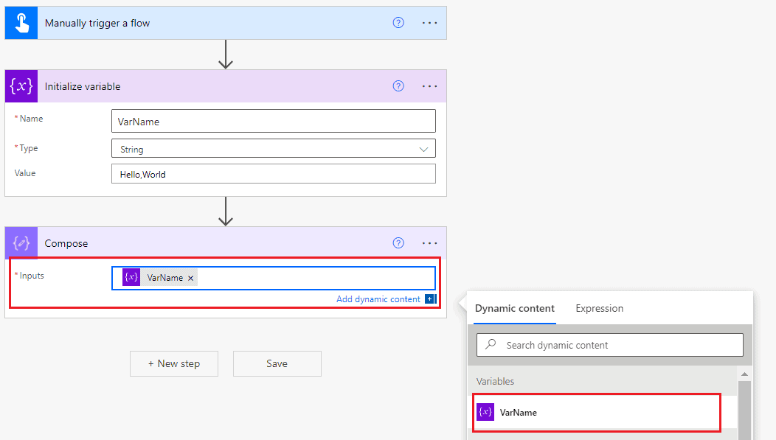Open the Initialize variable ellipsis menu
776x440 pixels.
(429, 86)
